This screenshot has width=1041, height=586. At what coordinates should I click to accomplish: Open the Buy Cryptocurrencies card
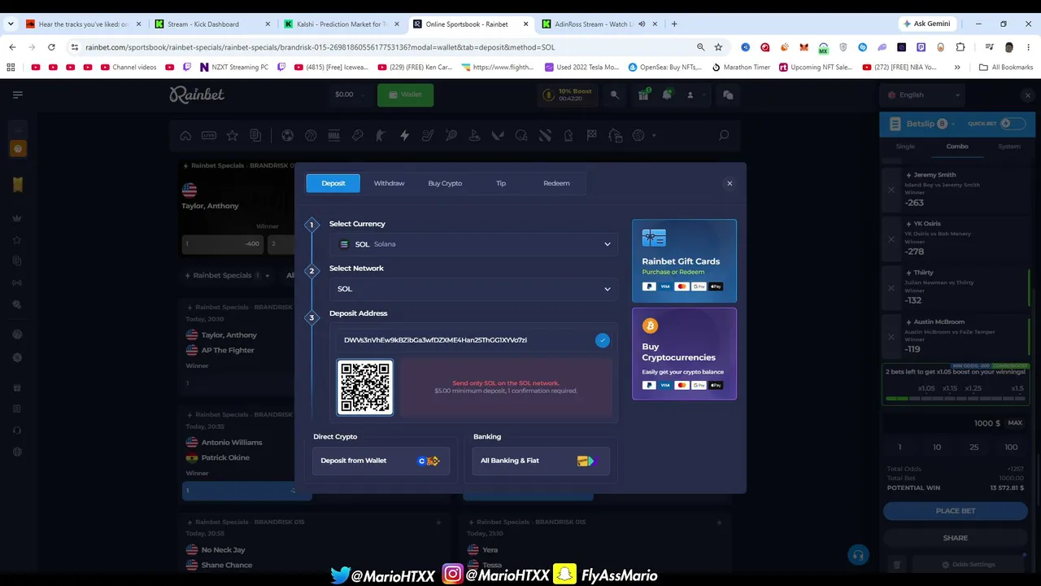[684, 354]
